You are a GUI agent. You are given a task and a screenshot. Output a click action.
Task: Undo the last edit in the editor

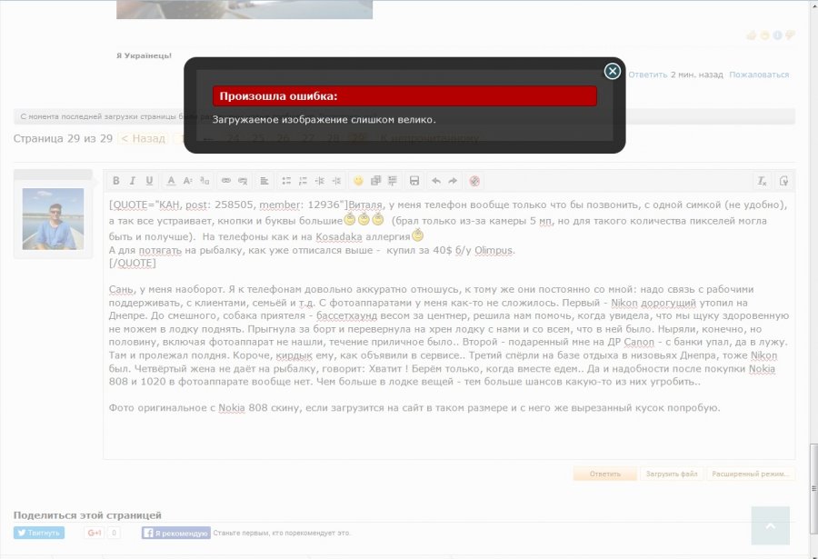[x=436, y=181]
